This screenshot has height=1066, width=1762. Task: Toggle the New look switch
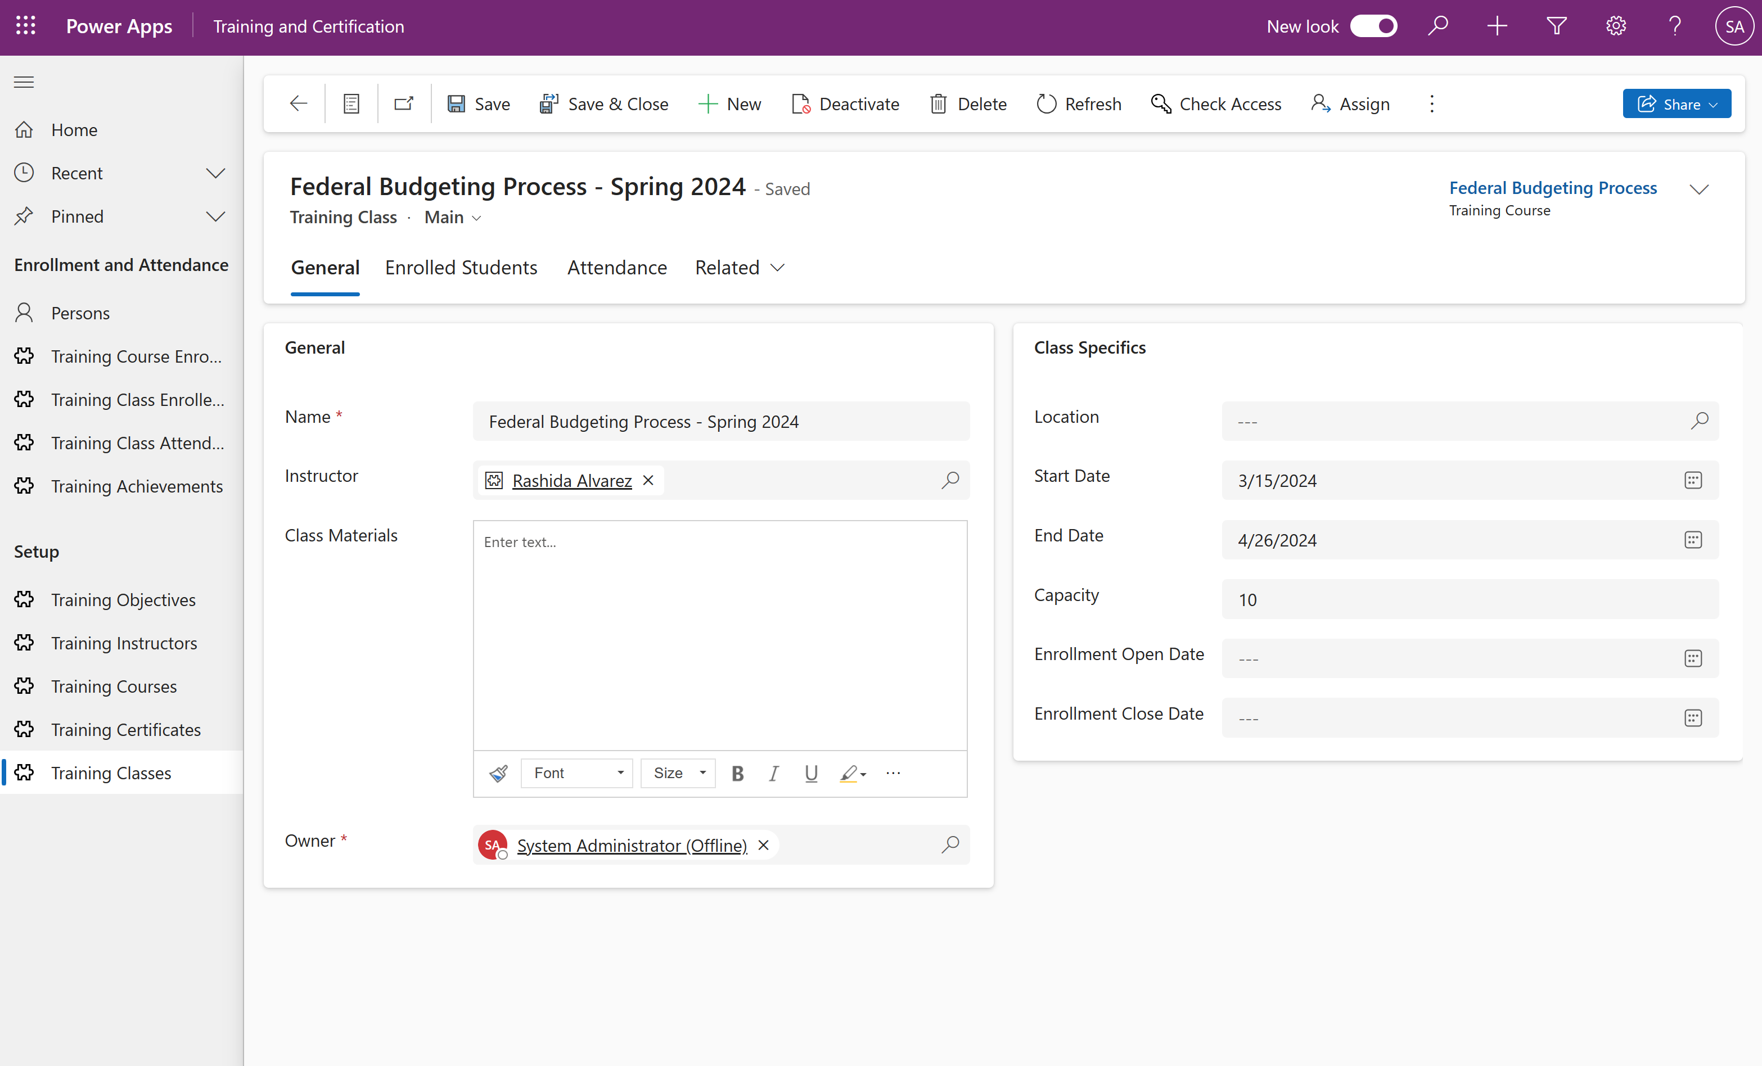(1373, 26)
